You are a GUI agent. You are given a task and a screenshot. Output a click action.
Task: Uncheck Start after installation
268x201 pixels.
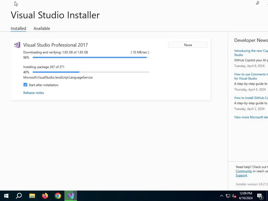tap(25, 85)
